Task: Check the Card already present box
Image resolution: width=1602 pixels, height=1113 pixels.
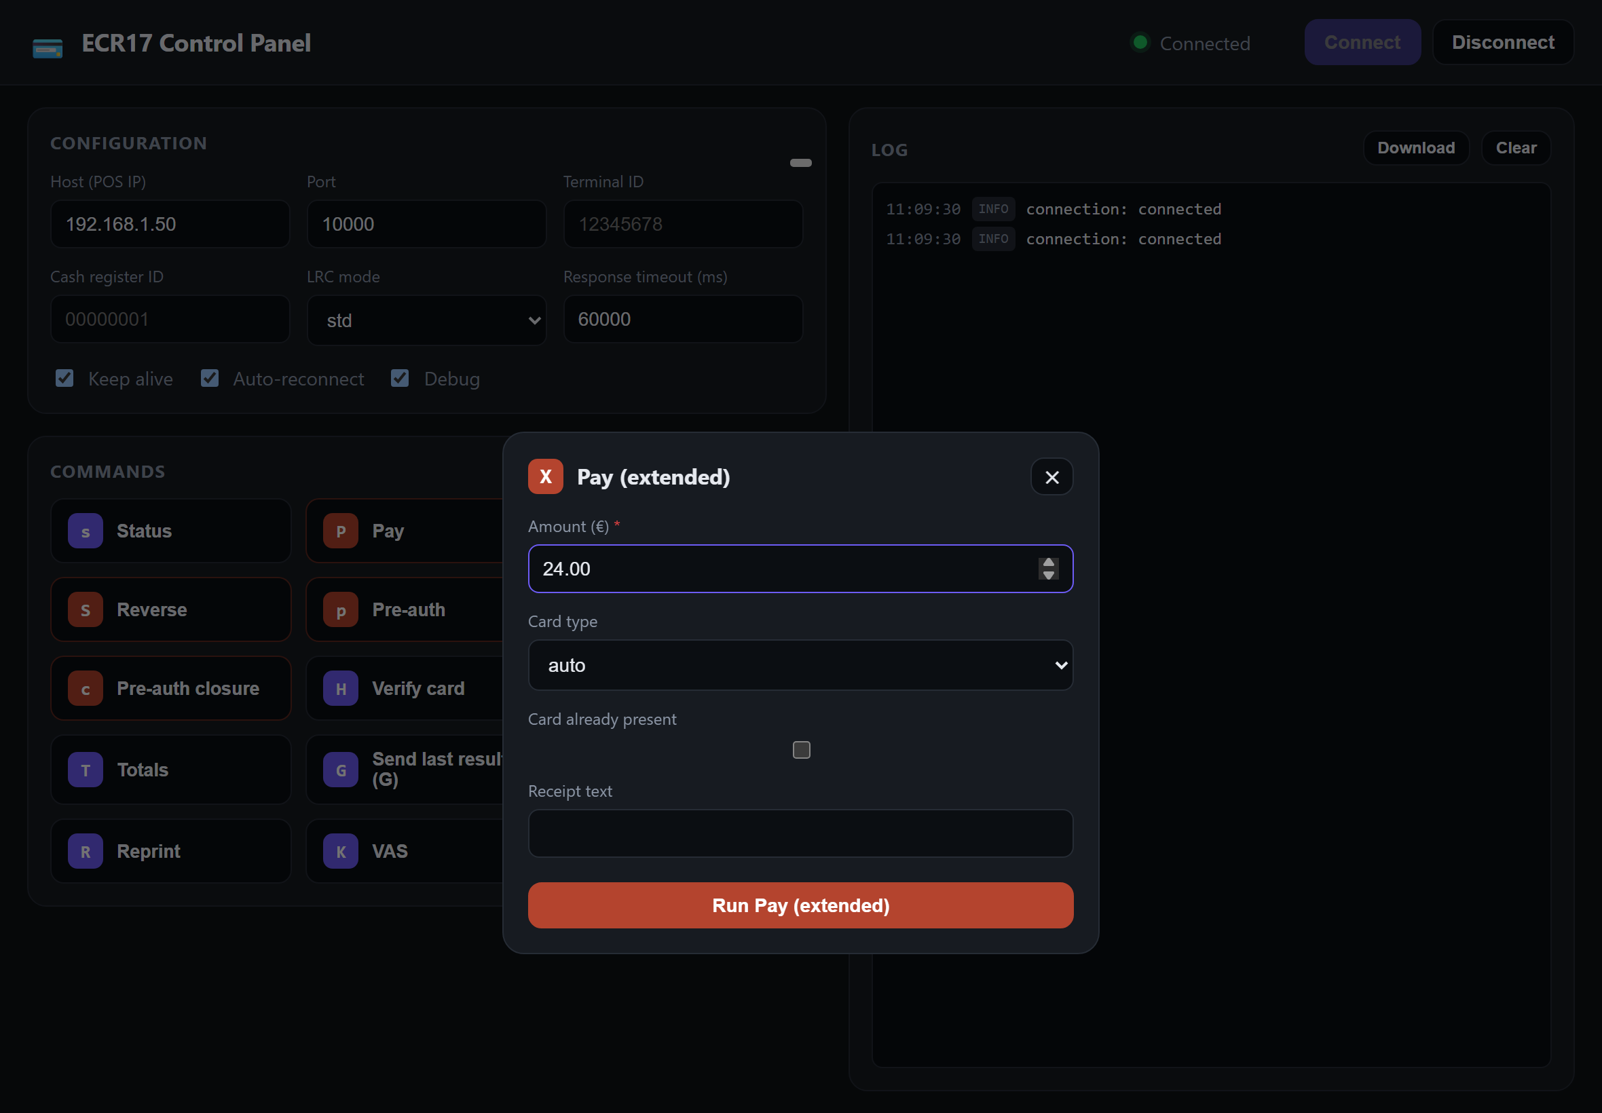Action: (802, 750)
